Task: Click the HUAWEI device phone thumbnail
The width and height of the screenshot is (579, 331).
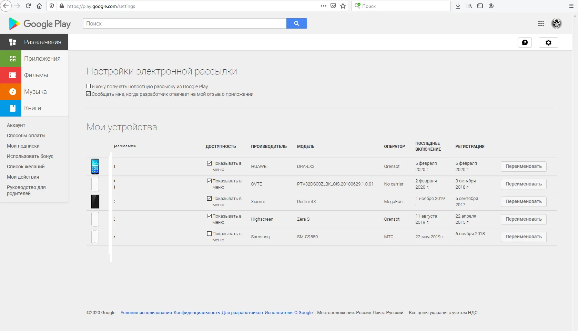Action: pyautogui.click(x=95, y=167)
